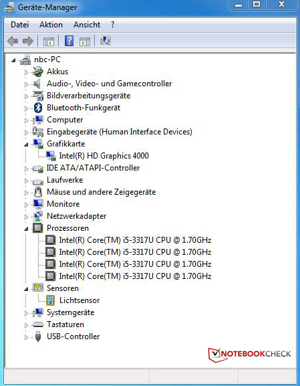Collapse the Grafikkarte category
The height and width of the screenshot is (386, 300).
[26, 144]
